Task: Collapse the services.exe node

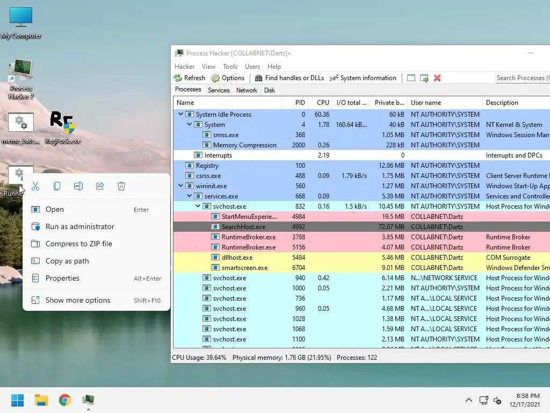Action: point(190,196)
